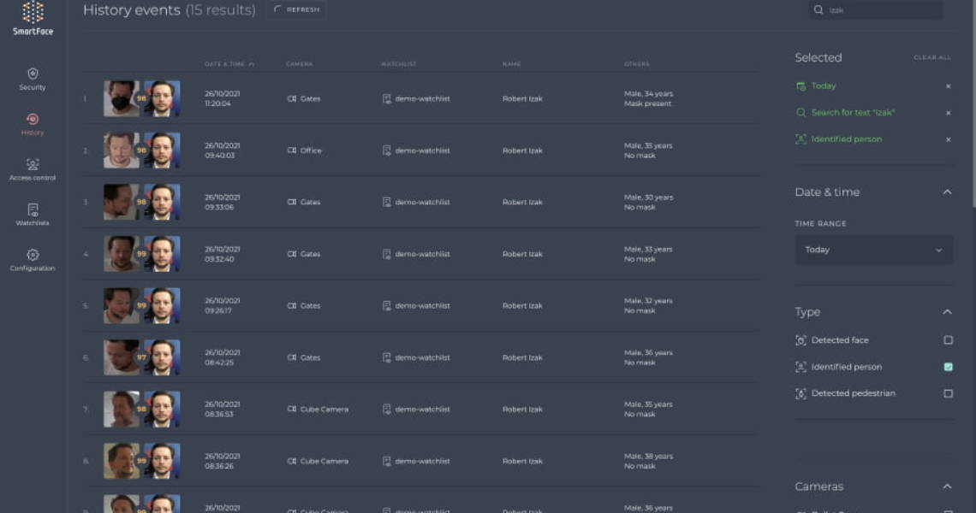
Task: Open the Configuration gear icon
Action: tap(33, 255)
